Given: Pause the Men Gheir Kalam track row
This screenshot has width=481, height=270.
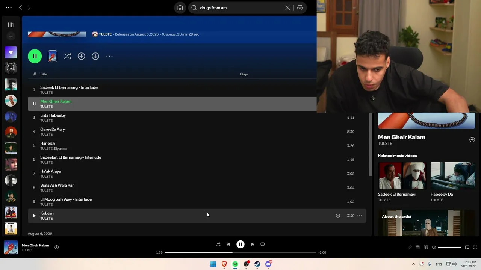Looking at the screenshot, I should (x=34, y=104).
